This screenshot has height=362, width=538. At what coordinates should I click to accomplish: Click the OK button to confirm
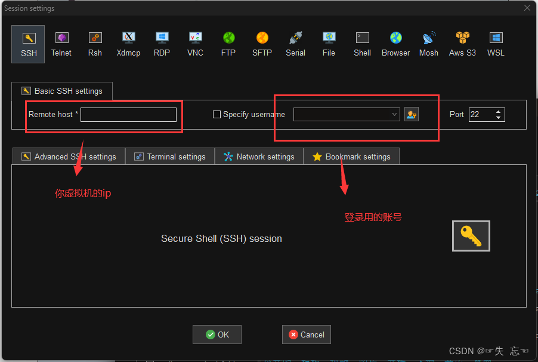coord(217,335)
